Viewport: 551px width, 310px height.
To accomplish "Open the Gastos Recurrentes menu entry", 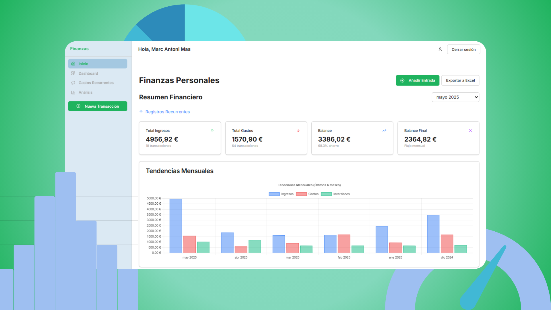I will coord(96,83).
